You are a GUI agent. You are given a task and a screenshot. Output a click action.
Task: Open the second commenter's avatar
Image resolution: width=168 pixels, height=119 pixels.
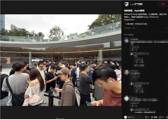tap(127, 72)
